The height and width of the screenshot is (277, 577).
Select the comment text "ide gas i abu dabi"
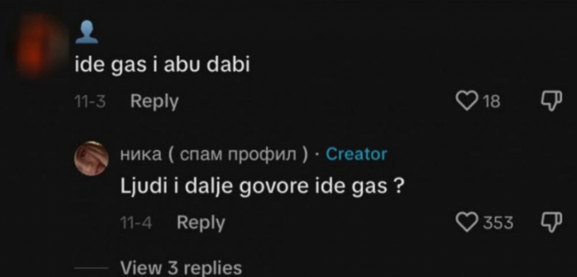[162, 65]
